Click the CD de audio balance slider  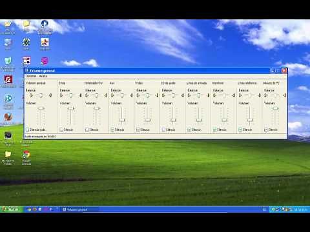(173, 95)
